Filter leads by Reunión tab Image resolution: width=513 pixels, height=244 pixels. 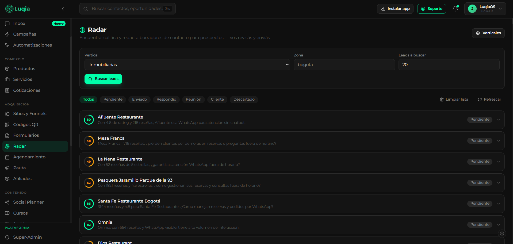[x=193, y=100]
